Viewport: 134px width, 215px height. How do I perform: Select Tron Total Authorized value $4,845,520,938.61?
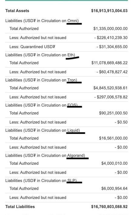[x=110, y=88]
